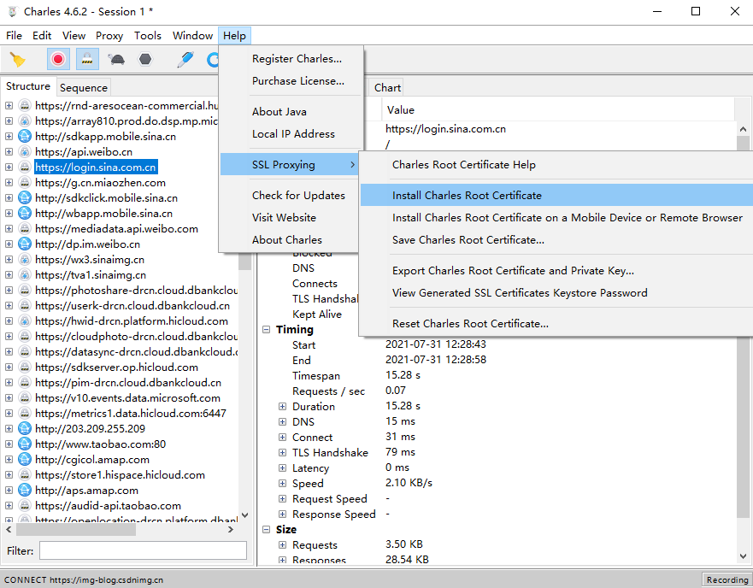Choose Register Charles... menu item
This screenshot has height=588, width=753.
coord(291,59)
